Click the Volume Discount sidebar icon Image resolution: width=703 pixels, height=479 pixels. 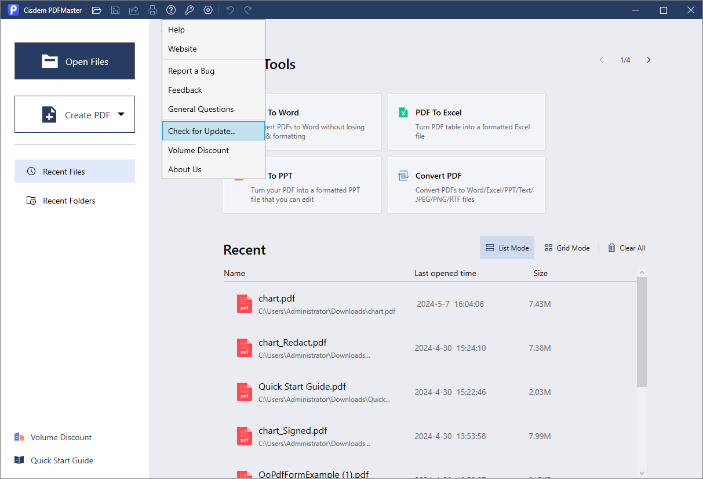[19, 437]
